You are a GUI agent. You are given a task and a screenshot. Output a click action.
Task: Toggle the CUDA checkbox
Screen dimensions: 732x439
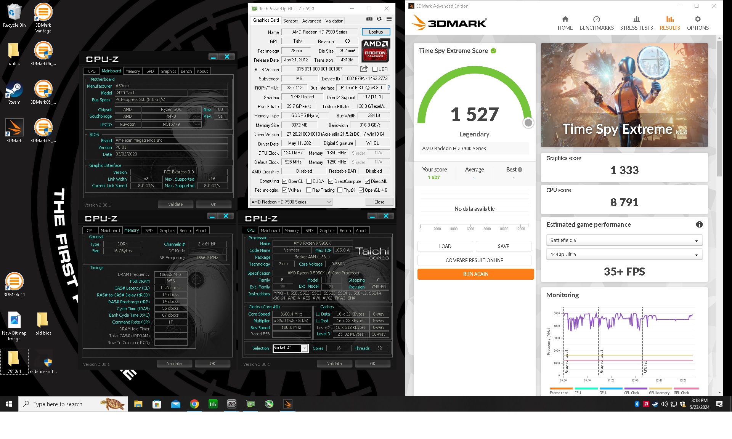309,181
